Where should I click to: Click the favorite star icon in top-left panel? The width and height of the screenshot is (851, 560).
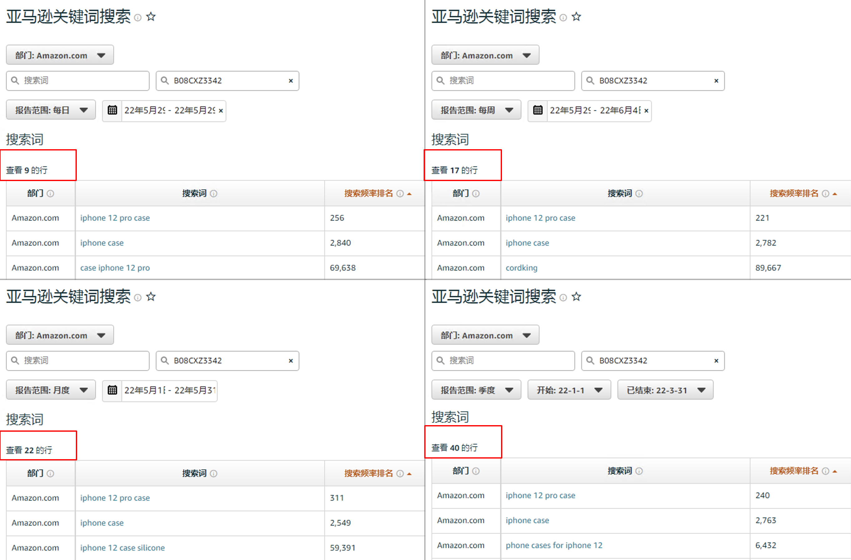click(151, 17)
